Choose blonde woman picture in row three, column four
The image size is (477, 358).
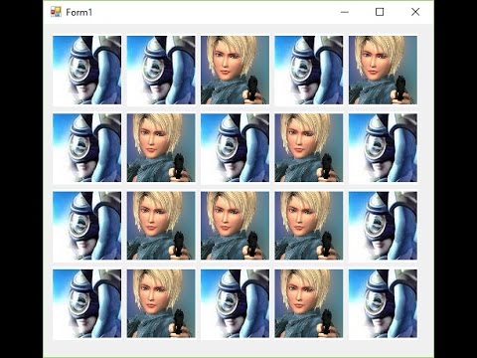pos(309,226)
